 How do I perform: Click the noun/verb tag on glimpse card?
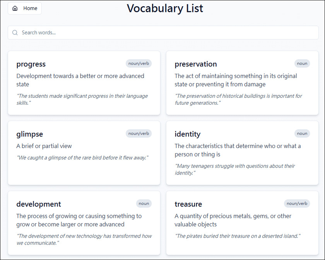(x=139, y=134)
